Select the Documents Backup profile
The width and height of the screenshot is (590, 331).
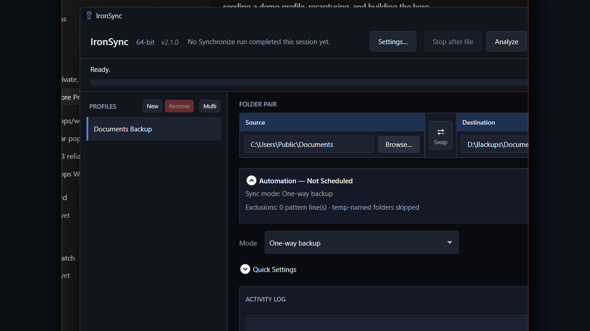[154, 129]
